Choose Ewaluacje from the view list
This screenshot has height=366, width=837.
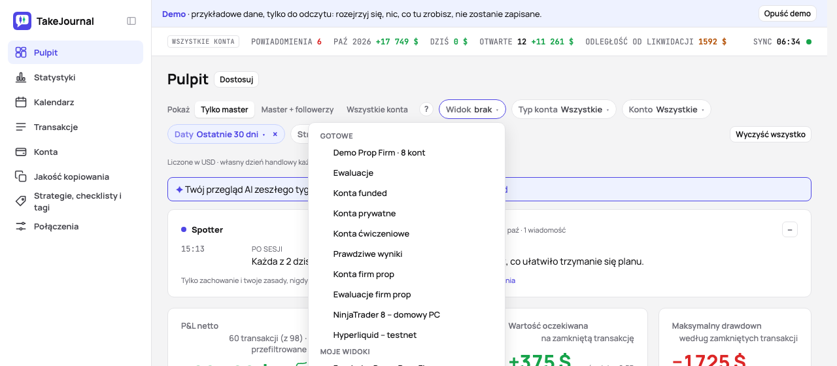point(407,173)
